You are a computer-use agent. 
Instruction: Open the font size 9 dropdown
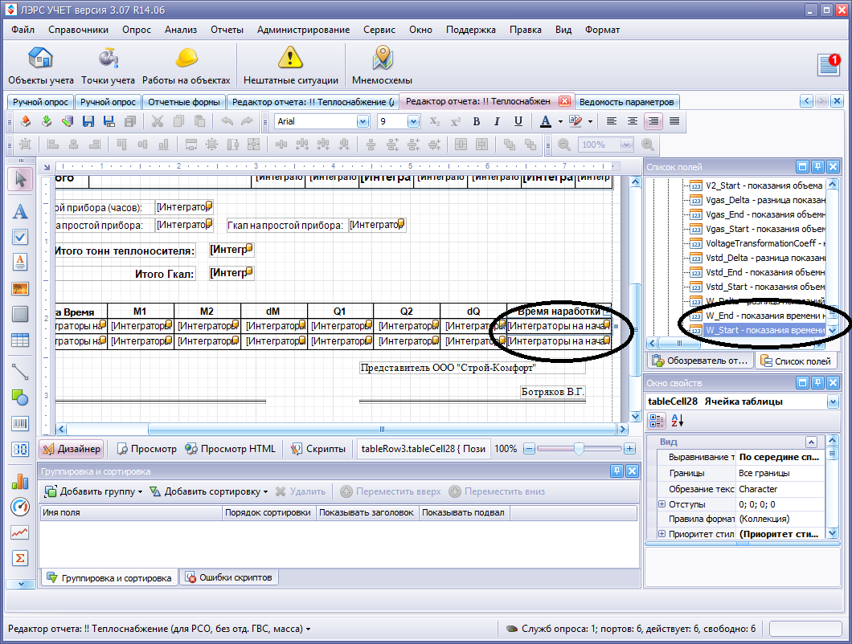point(413,121)
